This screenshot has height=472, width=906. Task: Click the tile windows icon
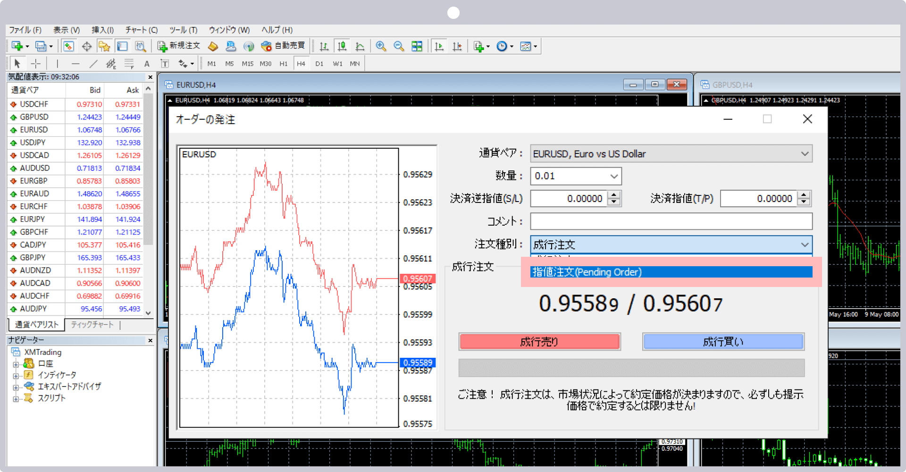pos(417,46)
